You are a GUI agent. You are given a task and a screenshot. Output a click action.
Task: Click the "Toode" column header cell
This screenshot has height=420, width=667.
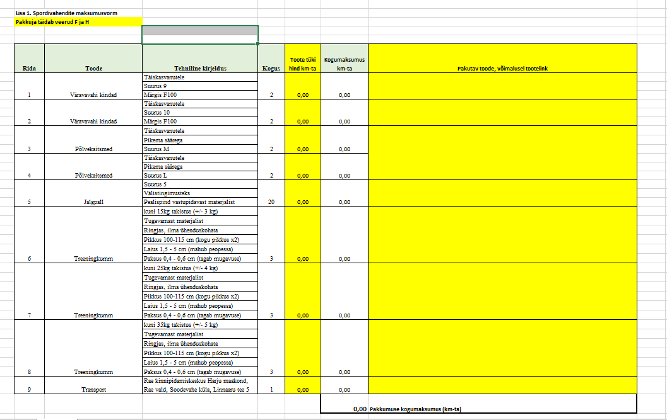[93, 68]
